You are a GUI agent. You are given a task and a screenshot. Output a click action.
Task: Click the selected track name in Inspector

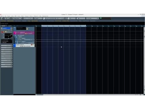(x=7, y=28)
